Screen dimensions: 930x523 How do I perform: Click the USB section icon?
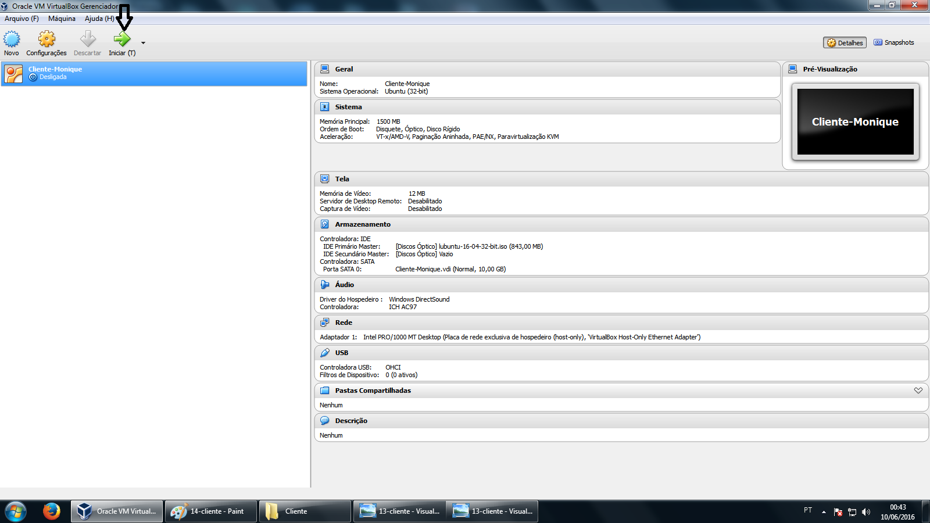click(325, 353)
